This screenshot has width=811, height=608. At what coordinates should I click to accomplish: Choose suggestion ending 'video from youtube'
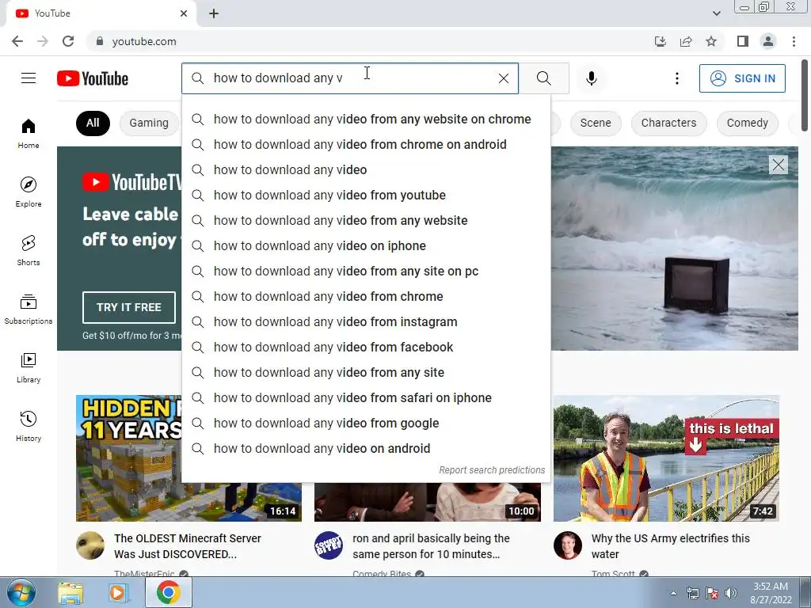point(366,195)
